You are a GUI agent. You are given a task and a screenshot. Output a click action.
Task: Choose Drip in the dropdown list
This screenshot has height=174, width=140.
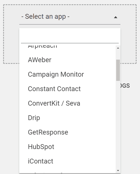(67, 118)
